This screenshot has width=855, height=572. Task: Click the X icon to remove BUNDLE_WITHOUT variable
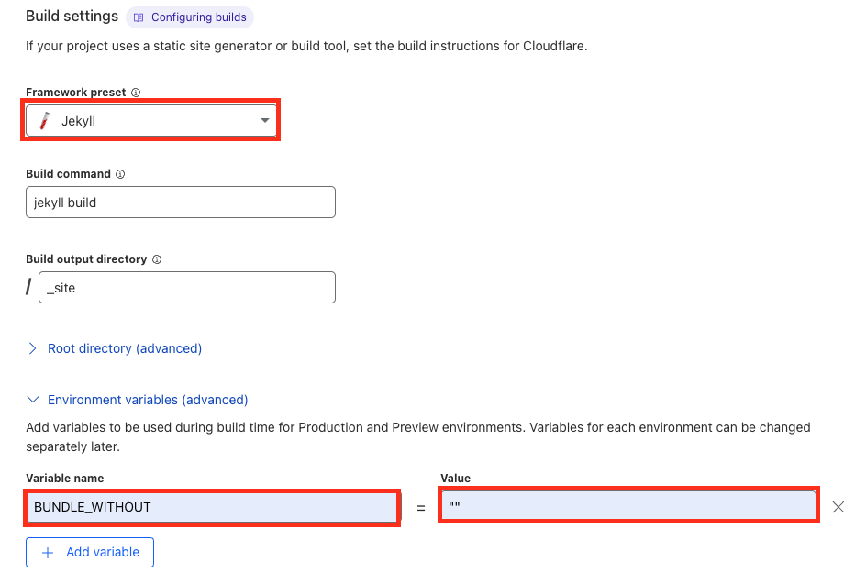click(838, 507)
